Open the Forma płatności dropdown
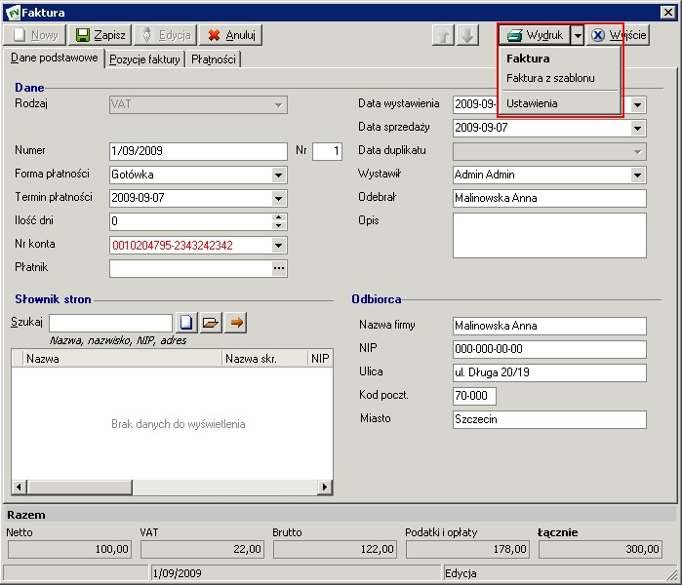 point(279,175)
